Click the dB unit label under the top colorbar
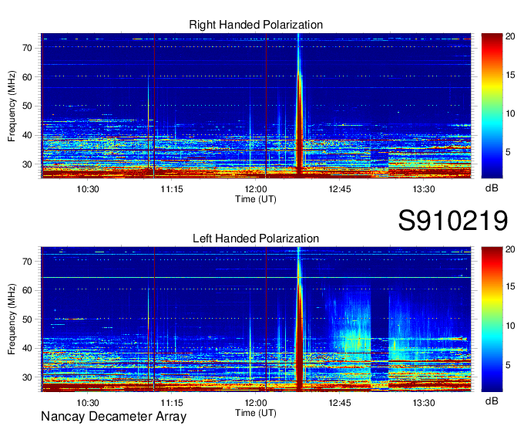The width and height of the screenshot is (524, 426). 492,188
